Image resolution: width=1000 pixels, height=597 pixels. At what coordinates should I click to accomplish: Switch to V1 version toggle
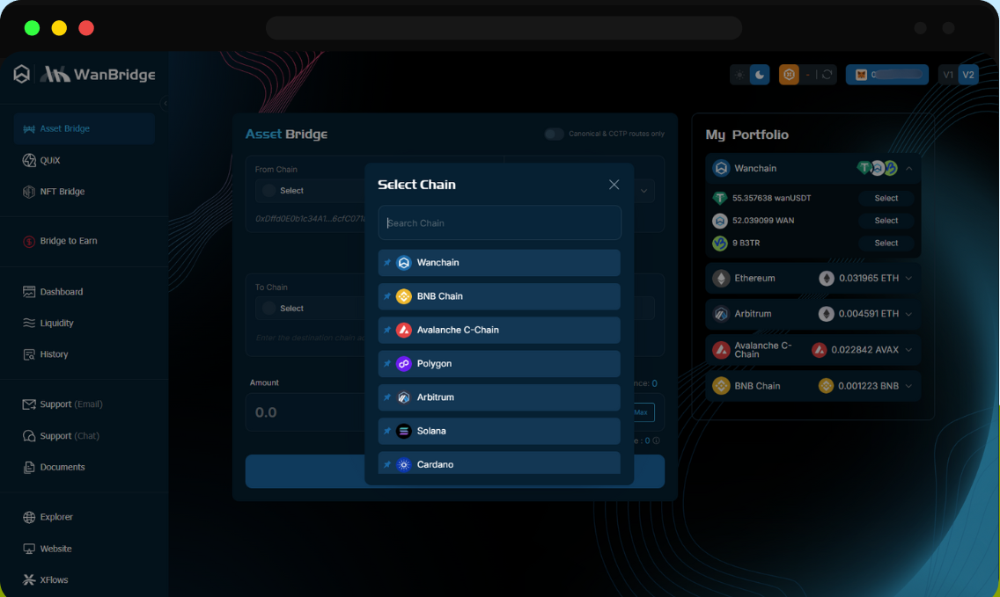coord(948,75)
